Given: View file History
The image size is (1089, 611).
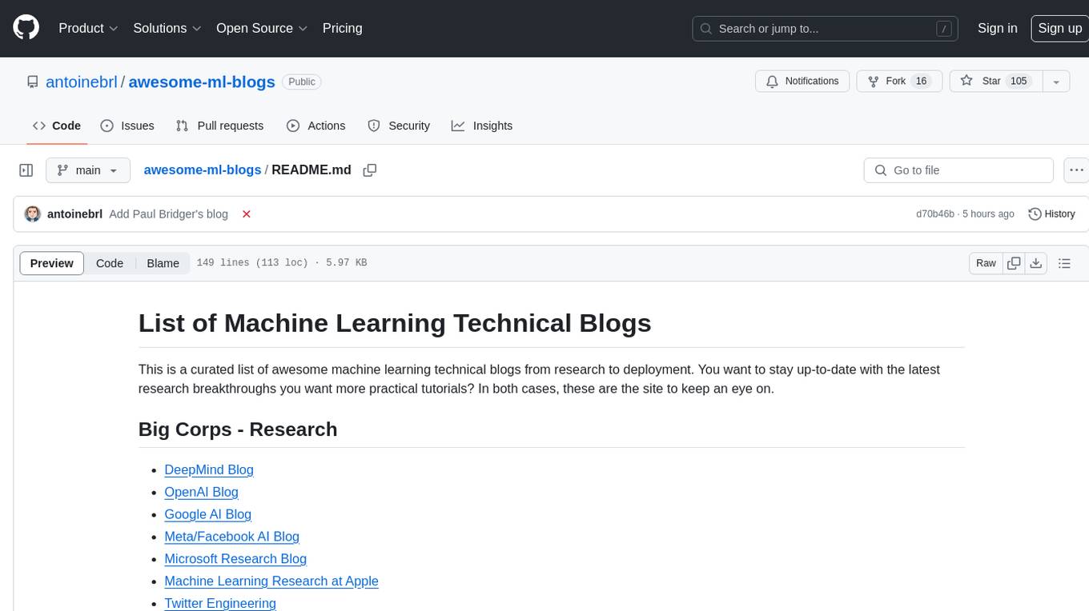Looking at the screenshot, I should (1051, 214).
